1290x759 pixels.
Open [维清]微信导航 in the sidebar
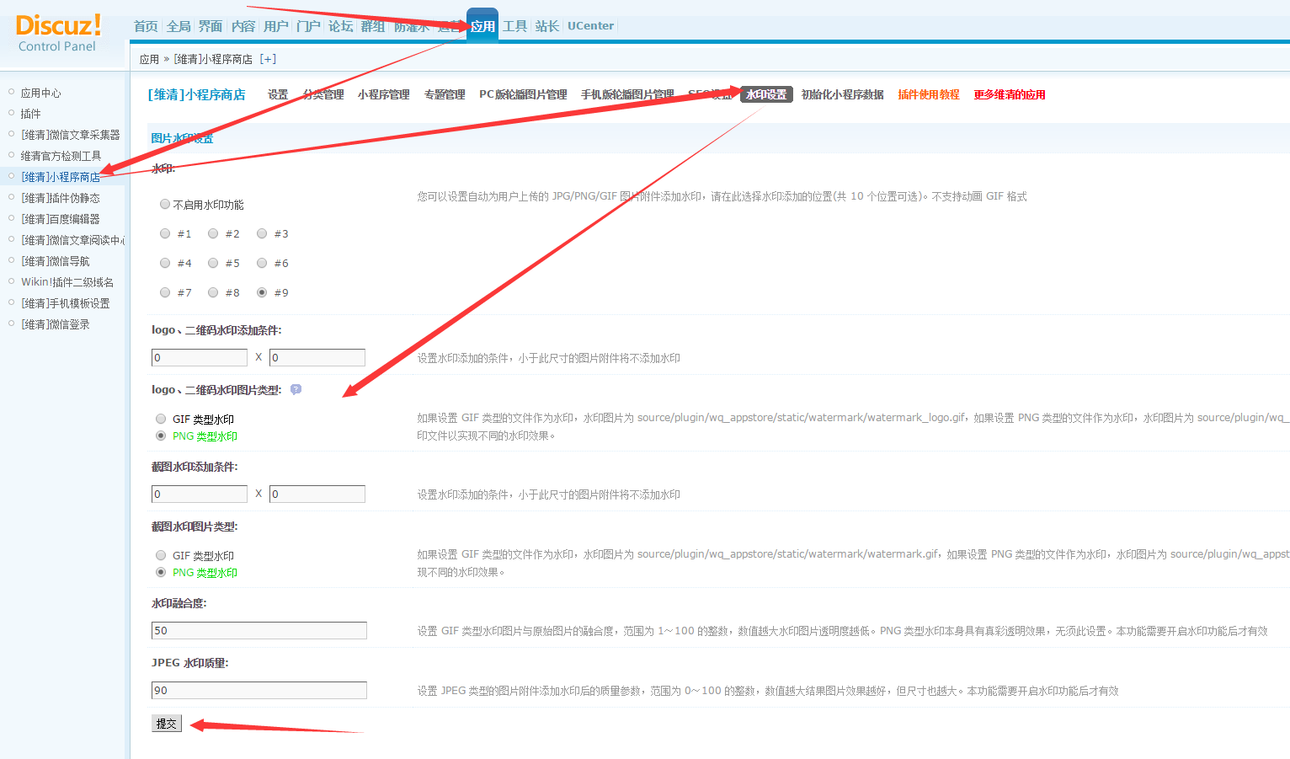point(56,261)
